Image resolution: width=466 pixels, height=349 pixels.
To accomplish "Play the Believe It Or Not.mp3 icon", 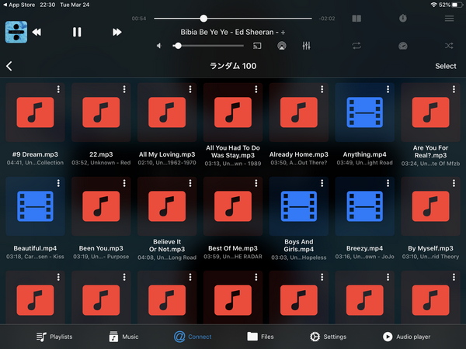I will click(x=167, y=206).
